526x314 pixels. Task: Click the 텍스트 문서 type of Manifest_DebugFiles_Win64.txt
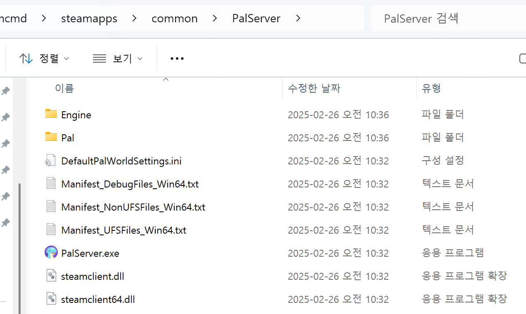448,183
